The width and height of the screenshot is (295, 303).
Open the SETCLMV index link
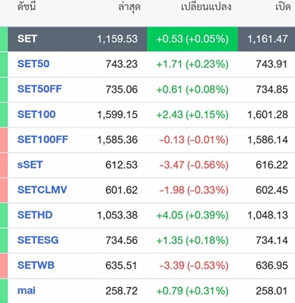coord(42,190)
